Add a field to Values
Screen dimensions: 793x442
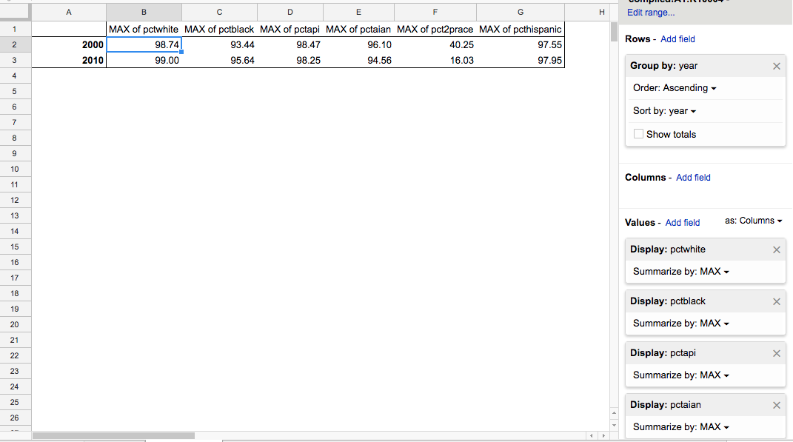point(683,223)
